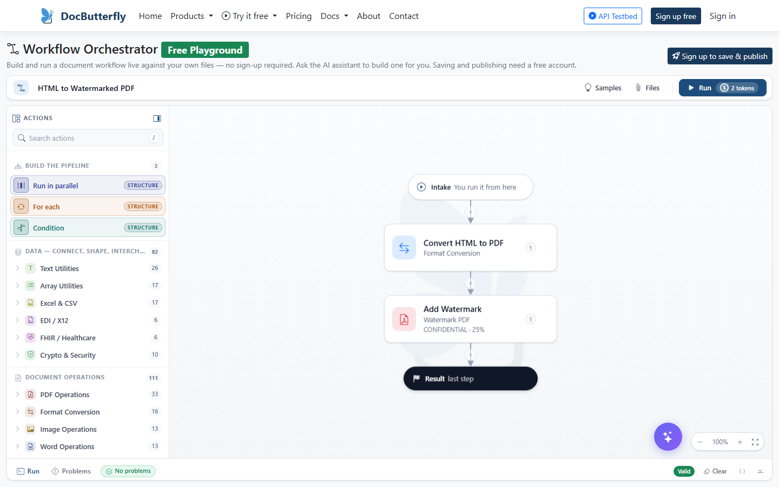779x487 pixels.
Task: Click the Convert HTML to PDF node icon
Action: coord(404,248)
